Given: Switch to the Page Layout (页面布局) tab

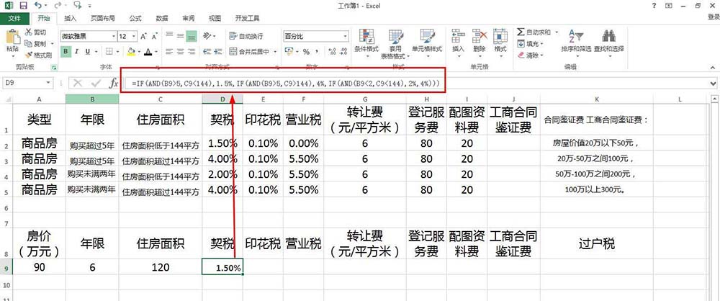Looking at the screenshot, I should click(102, 19).
